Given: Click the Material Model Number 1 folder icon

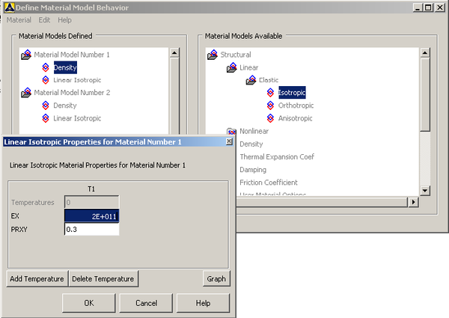Looking at the screenshot, I should (26, 55).
